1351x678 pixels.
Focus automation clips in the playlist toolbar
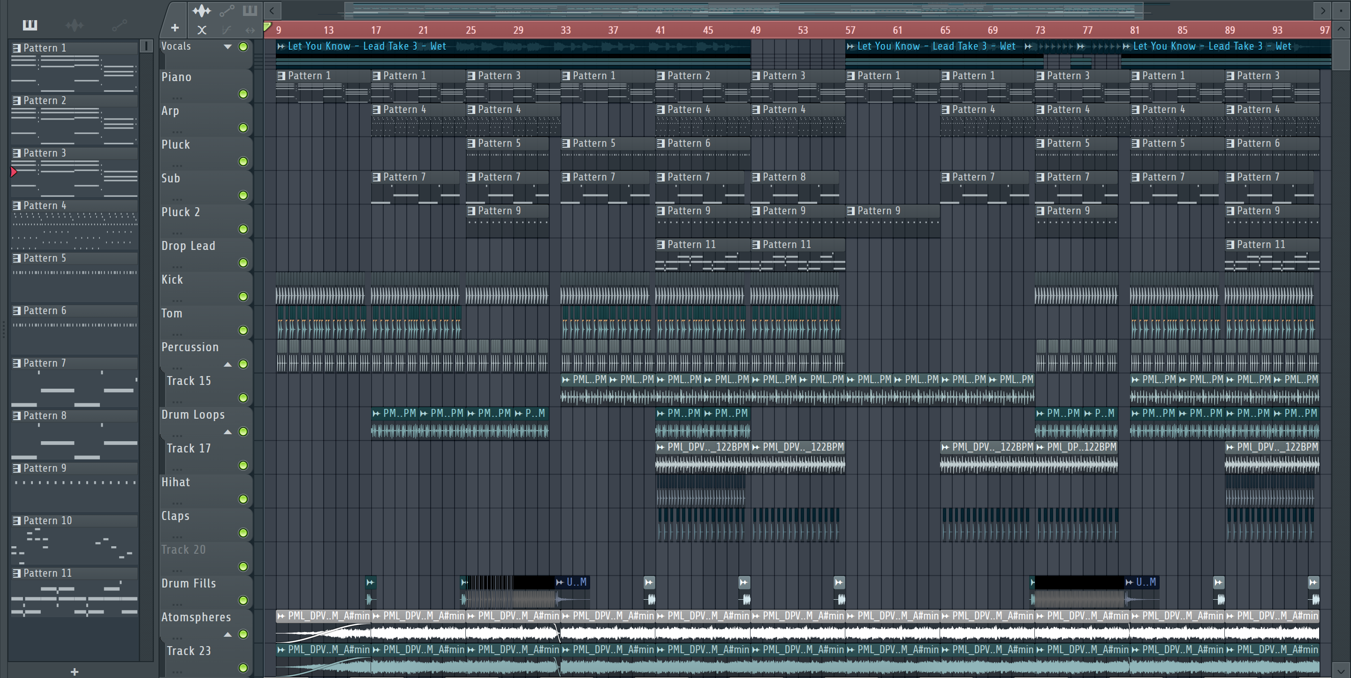point(227,10)
